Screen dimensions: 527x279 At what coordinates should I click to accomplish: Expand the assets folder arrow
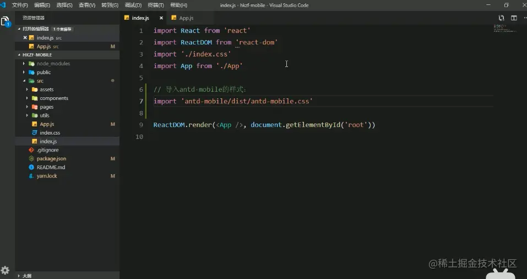[27, 90]
